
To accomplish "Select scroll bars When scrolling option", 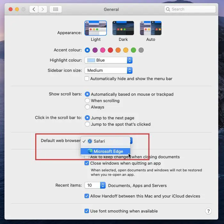I will [x=87, y=101].
